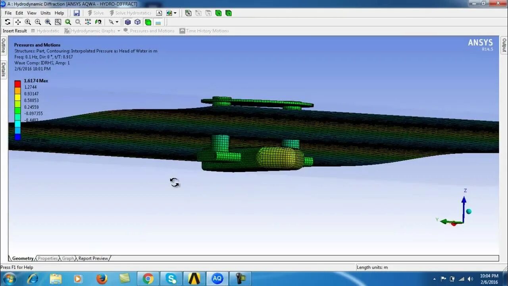Click the last green selection filter icon

(x=228, y=13)
